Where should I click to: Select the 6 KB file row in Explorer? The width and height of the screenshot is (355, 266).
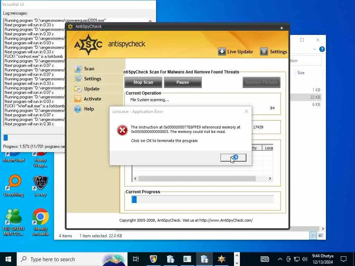click(x=306, y=105)
